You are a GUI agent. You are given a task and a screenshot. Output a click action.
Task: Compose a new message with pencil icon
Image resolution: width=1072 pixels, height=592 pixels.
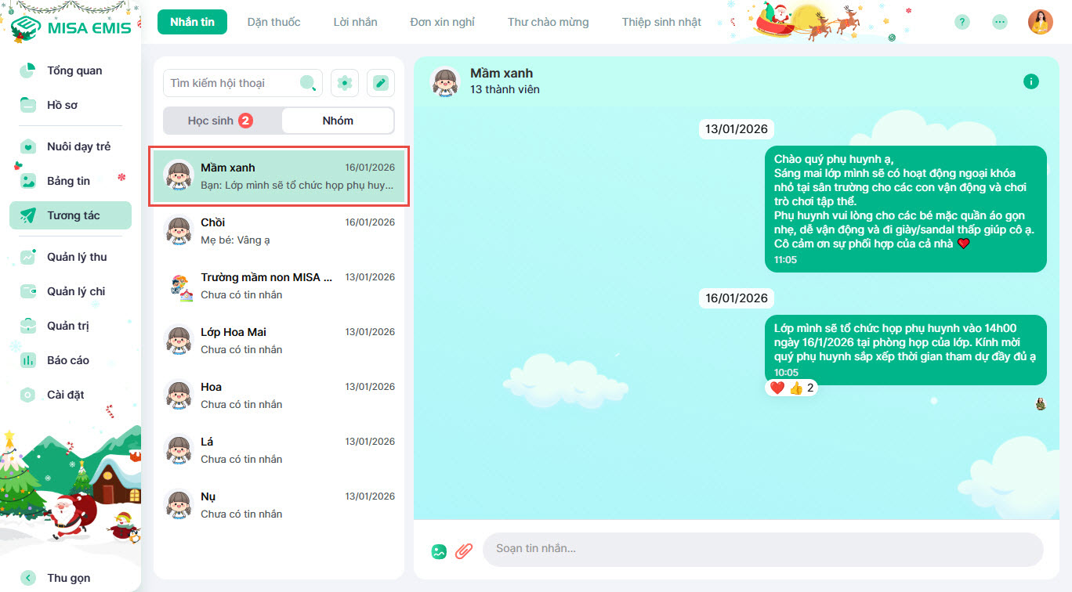tap(380, 83)
